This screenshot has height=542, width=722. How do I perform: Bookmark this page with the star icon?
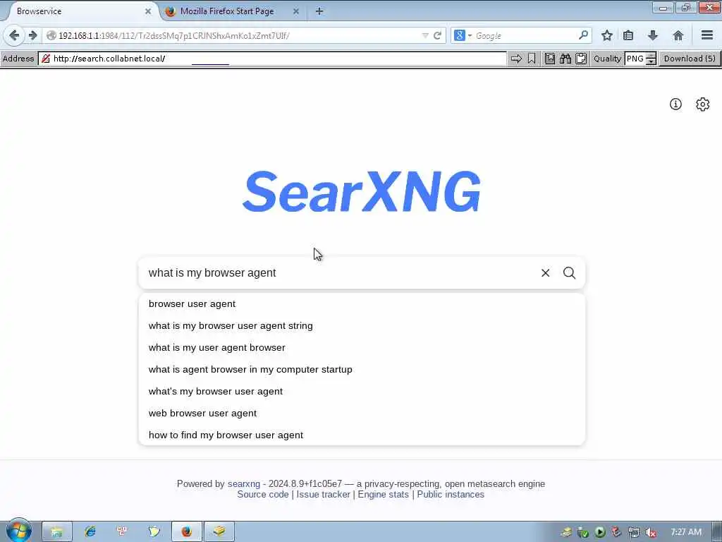607,35
